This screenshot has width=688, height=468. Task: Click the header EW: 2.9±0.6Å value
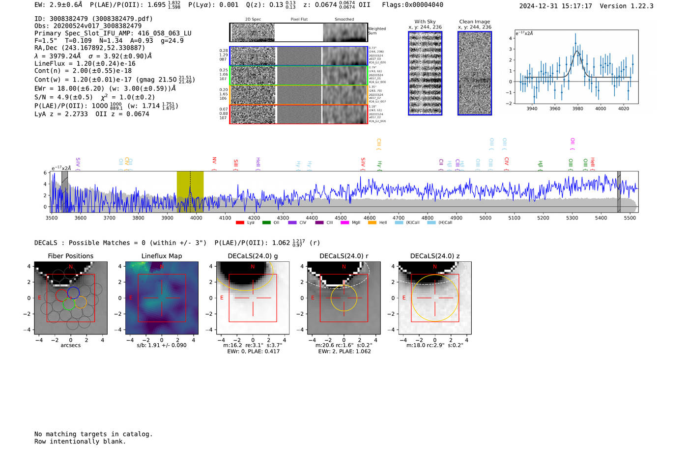coord(58,5)
